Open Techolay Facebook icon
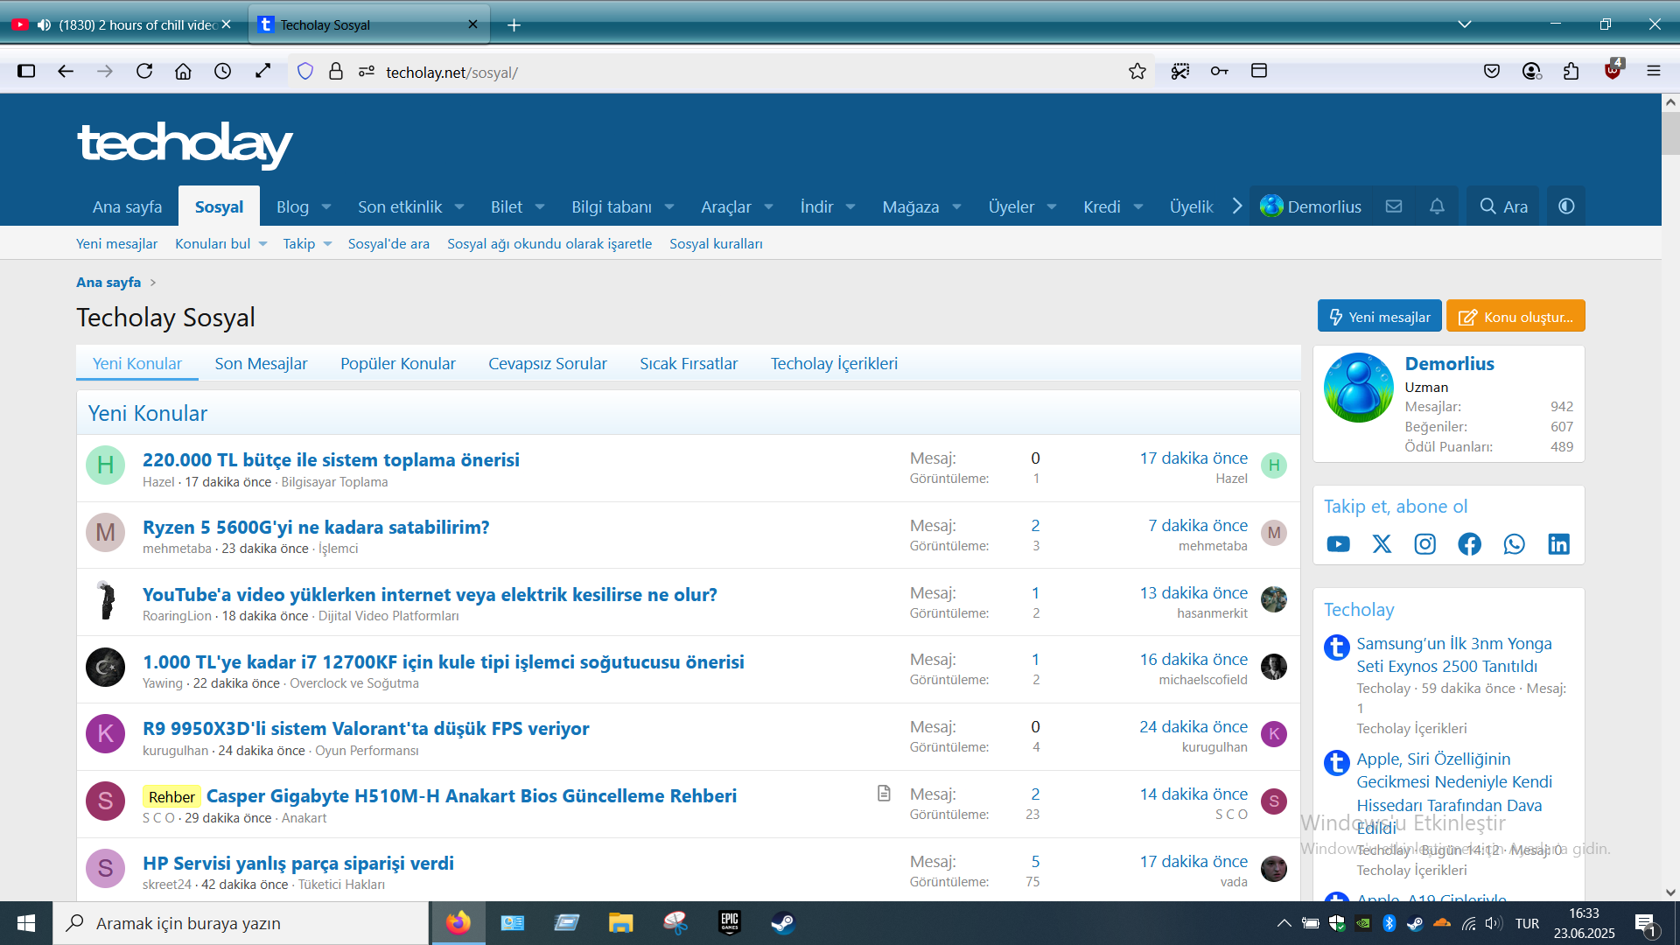This screenshot has height=945, width=1680. point(1470,544)
